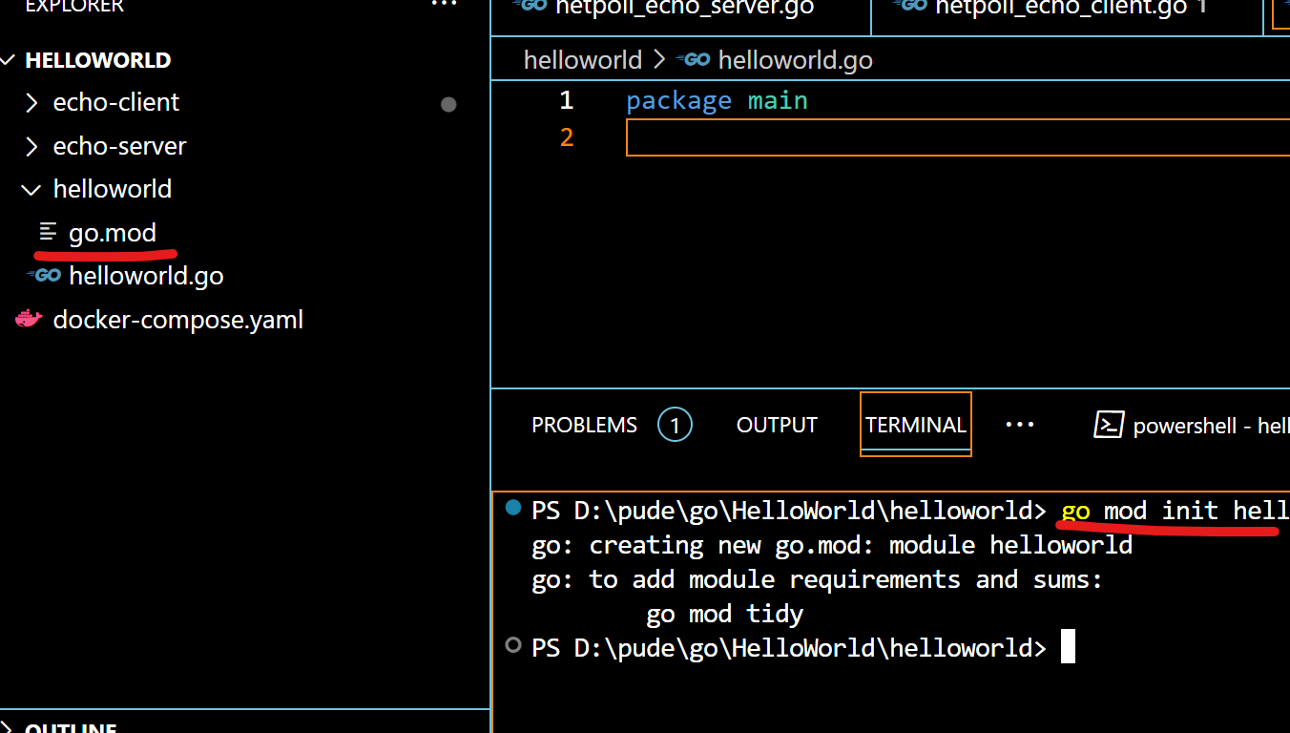Open the panel's more-views ellipsis after TERMINAL
The width and height of the screenshot is (1290, 733).
click(x=1019, y=425)
